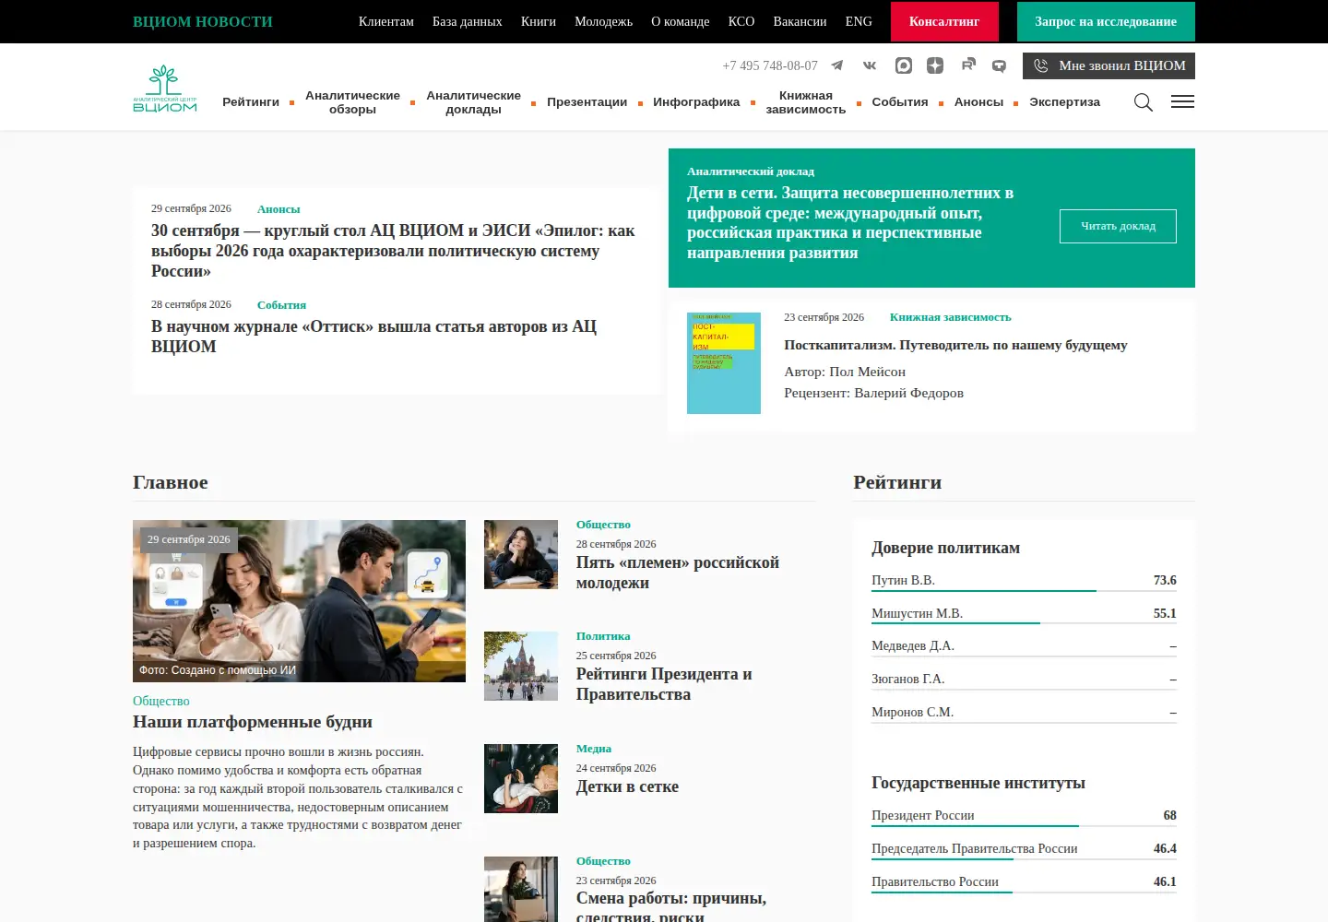Click the Президент России rating row
The width and height of the screenshot is (1328, 922).
click(1024, 816)
